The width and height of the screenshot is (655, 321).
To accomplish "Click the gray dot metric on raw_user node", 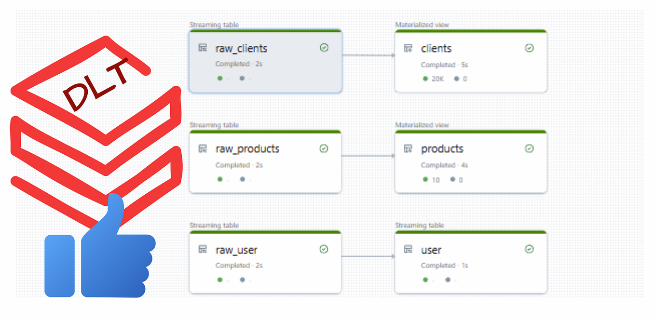I will (242, 280).
